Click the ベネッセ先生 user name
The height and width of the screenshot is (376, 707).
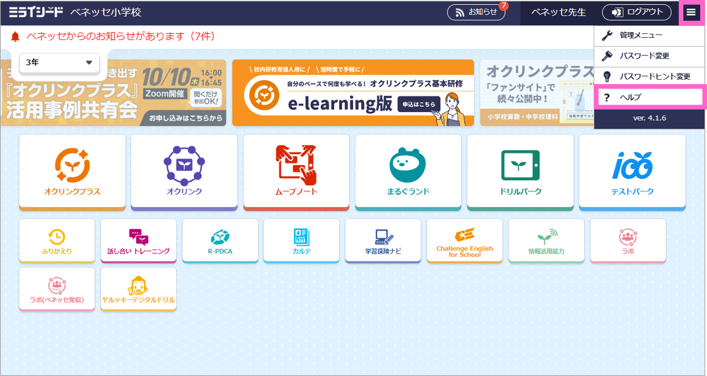(558, 13)
